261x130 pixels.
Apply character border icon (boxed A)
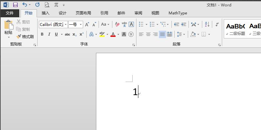[131, 24]
